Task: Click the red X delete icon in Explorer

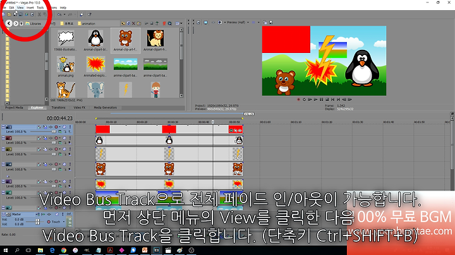Action: (133, 23)
